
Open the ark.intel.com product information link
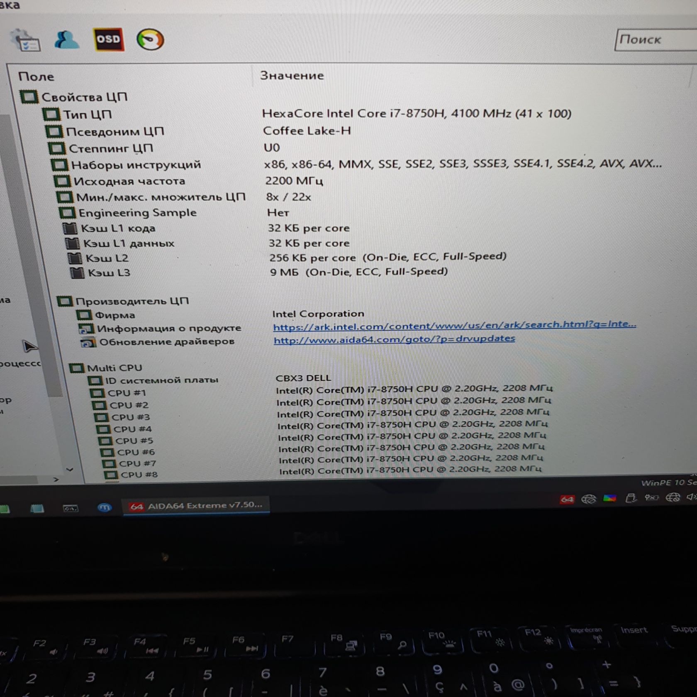[454, 326]
